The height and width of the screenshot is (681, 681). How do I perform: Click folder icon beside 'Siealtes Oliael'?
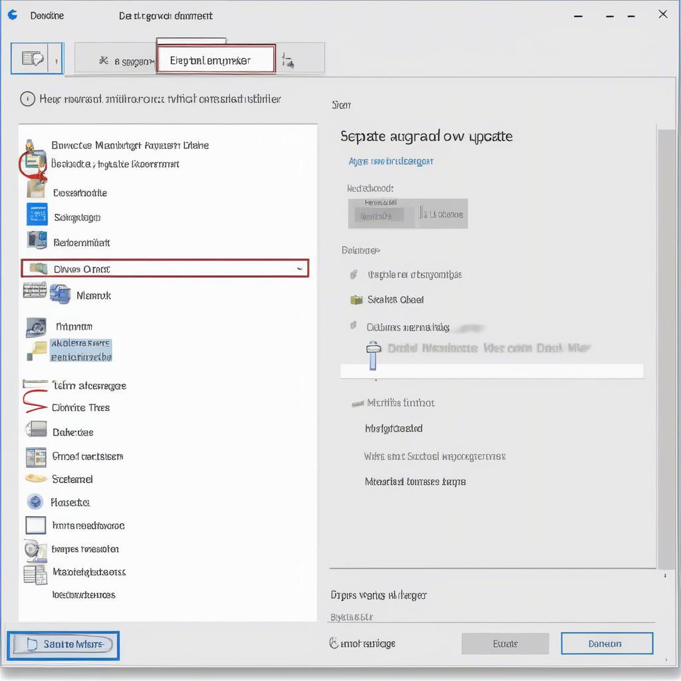pos(356,300)
